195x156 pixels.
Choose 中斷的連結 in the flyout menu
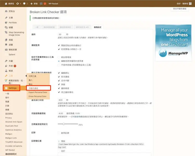coord(33,88)
